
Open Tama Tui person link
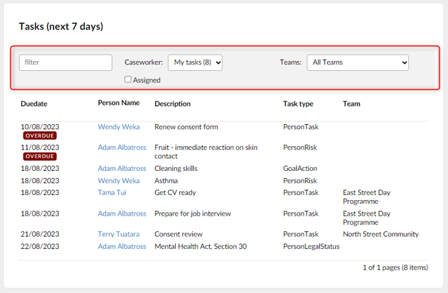[112, 192]
